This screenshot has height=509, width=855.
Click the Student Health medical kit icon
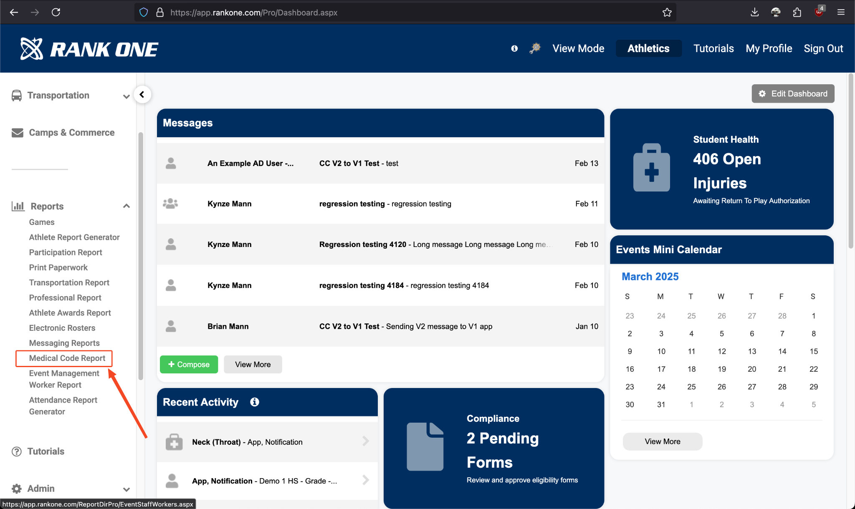[x=651, y=167]
